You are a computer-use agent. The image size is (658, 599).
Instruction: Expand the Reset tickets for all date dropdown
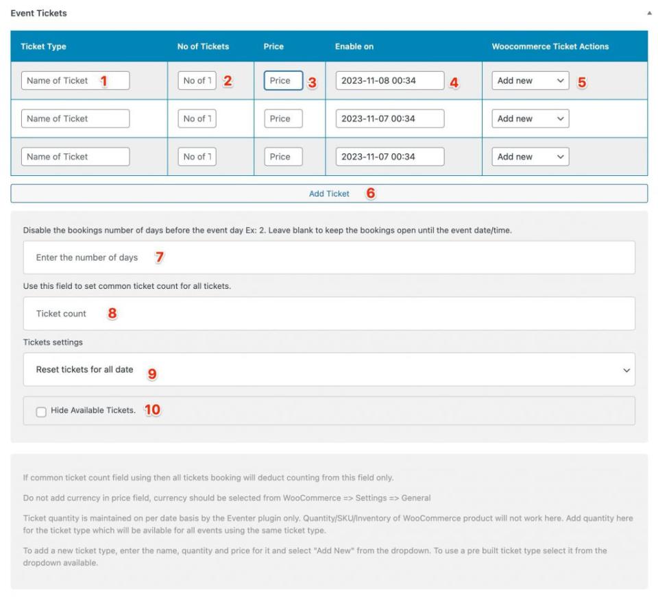[329, 370]
